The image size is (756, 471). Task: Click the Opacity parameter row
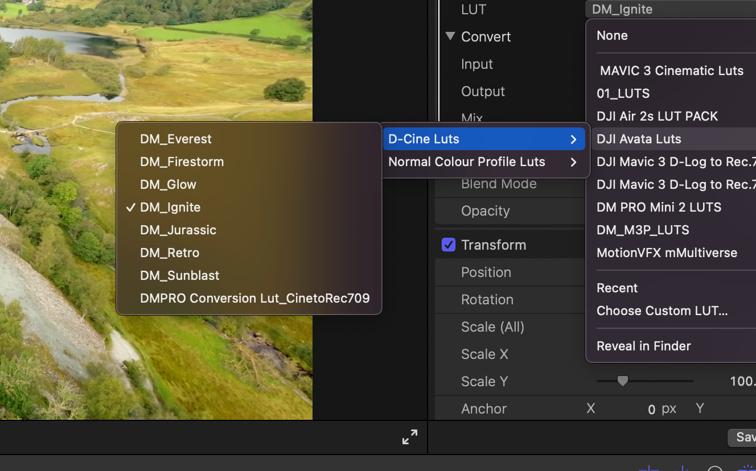point(510,211)
